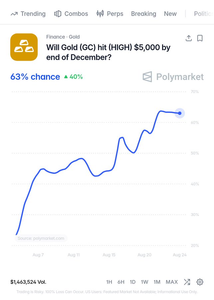Select the 6H time range
This screenshot has width=214, height=300.
tap(121, 282)
